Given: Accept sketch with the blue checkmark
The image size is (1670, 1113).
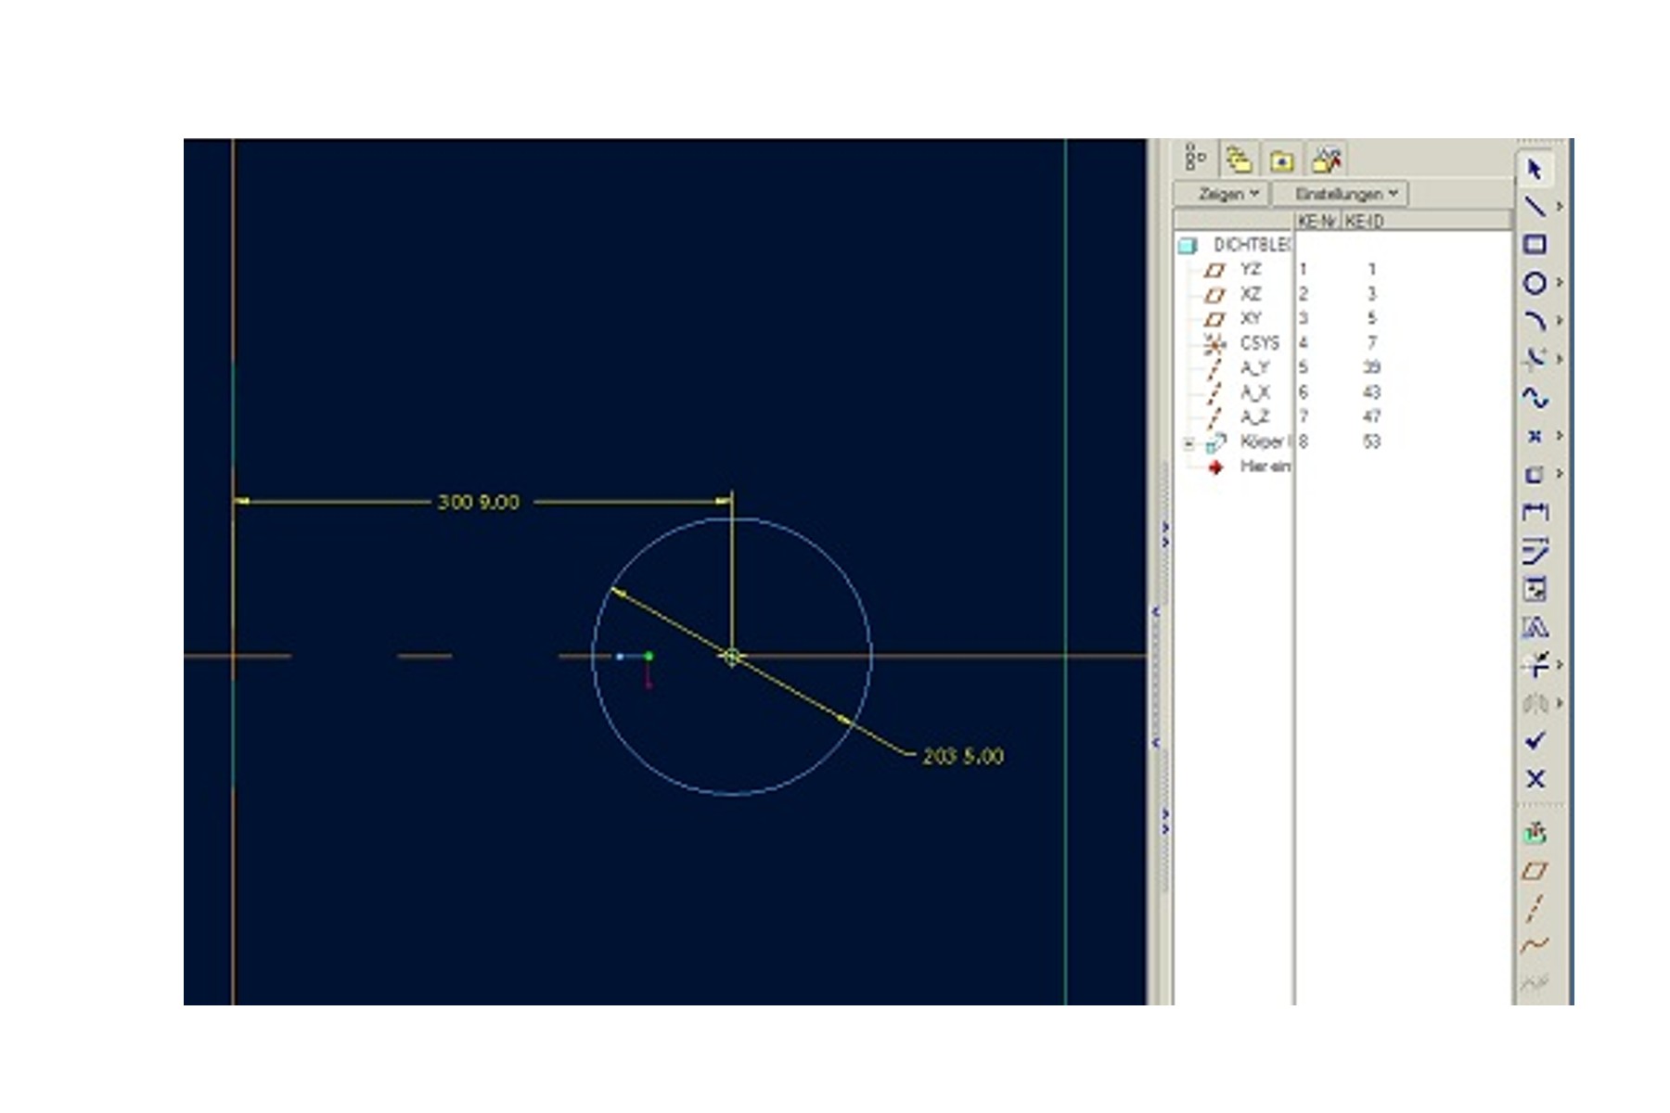Looking at the screenshot, I should [x=1535, y=741].
